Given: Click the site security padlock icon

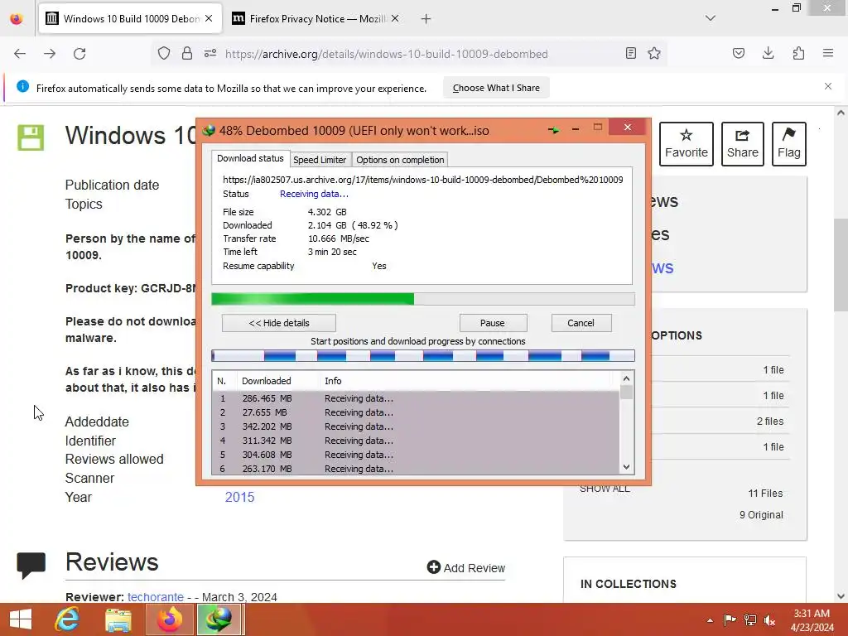Looking at the screenshot, I should pos(187,54).
